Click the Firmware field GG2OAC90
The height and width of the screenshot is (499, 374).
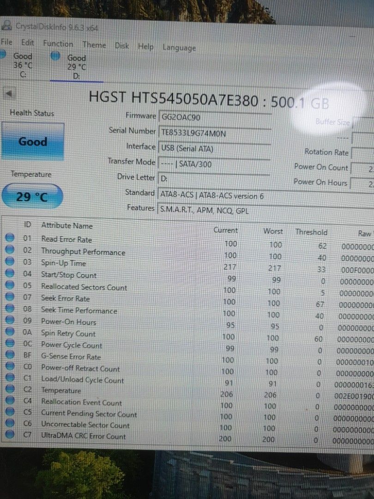coord(214,117)
